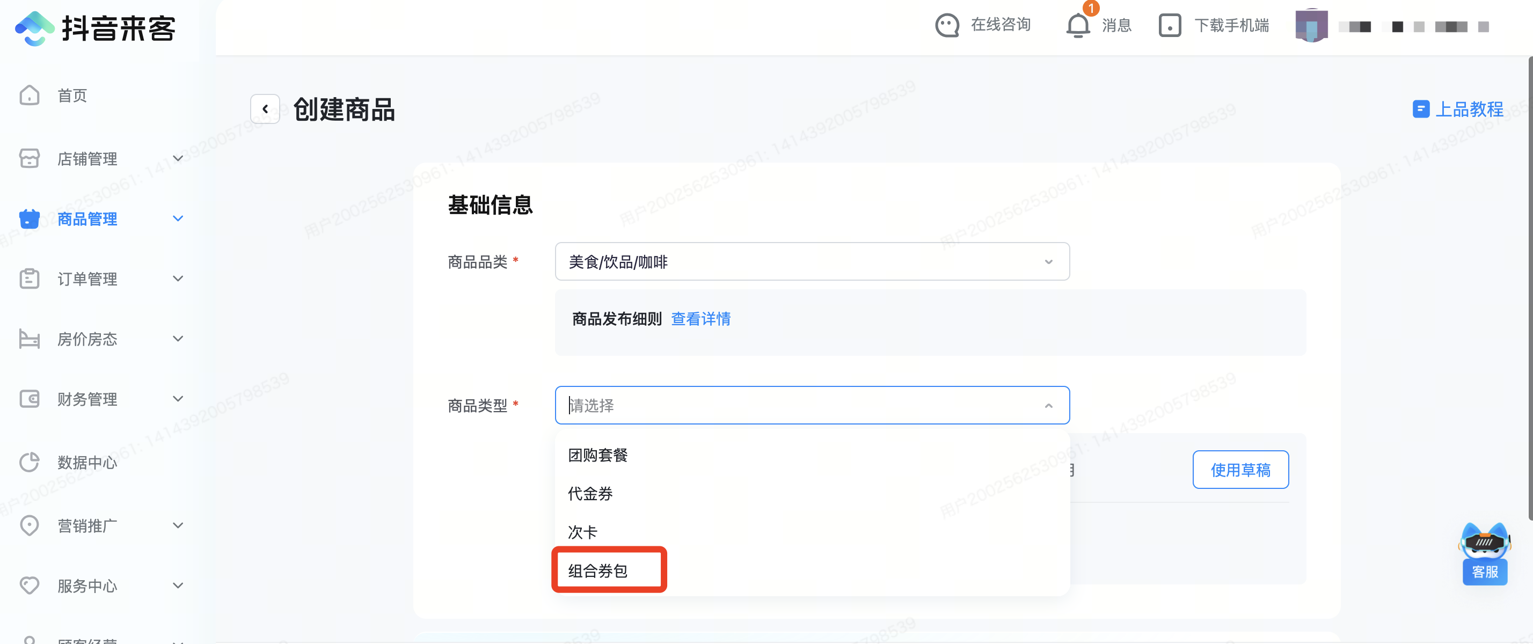Image resolution: width=1533 pixels, height=644 pixels.
Task: Open 数据中心 in the sidebar
Action: (87, 462)
